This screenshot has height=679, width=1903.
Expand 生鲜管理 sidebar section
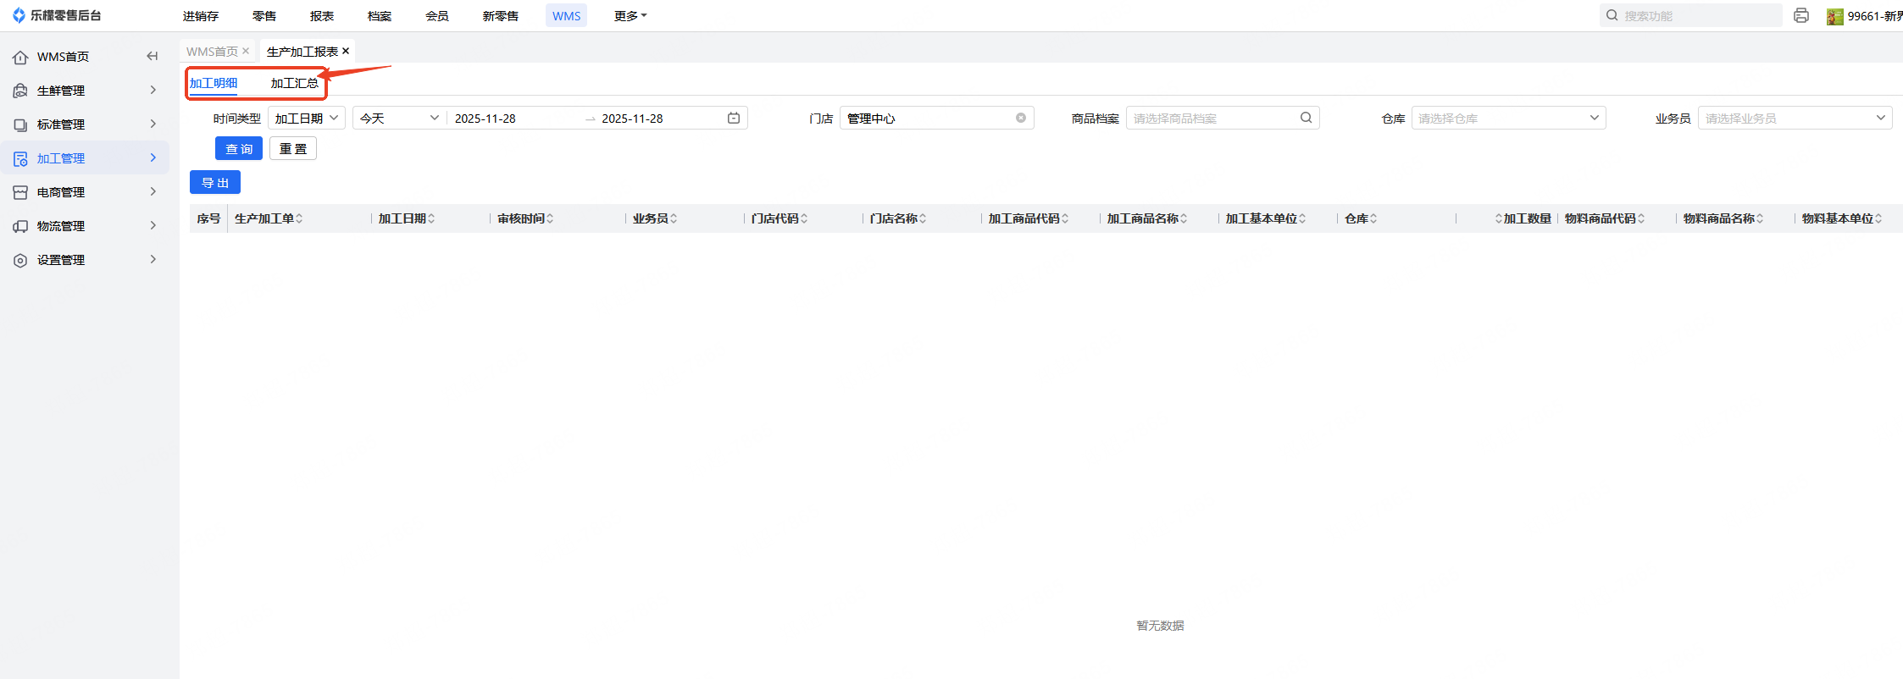click(x=153, y=90)
